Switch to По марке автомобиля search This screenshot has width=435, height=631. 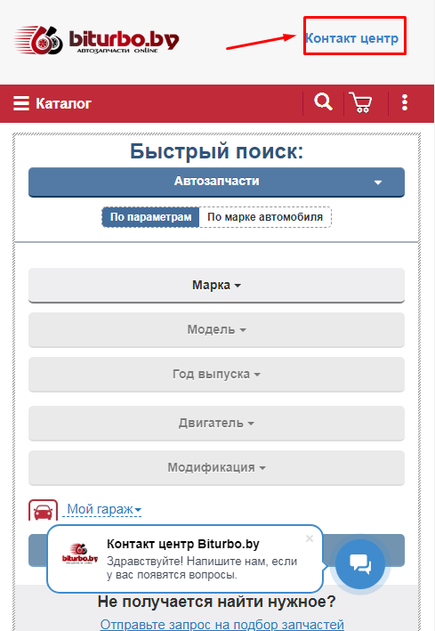(265, 217)
